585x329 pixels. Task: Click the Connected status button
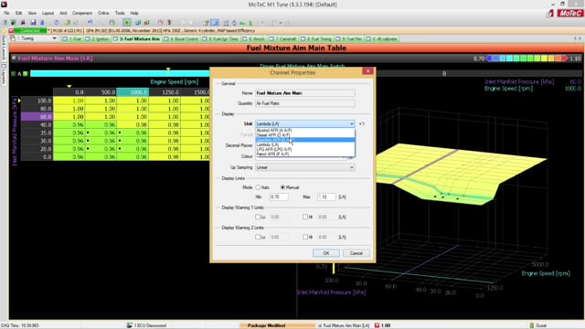pyautogui.click(x=30, y=30)
